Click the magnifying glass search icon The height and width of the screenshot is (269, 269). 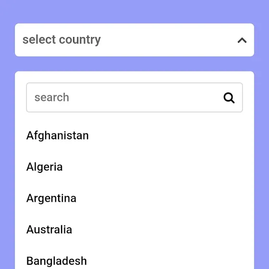(229, 98)
